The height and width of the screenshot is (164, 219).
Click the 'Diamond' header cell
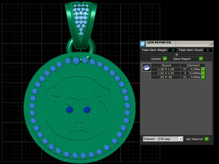click(x=193, y=65)
